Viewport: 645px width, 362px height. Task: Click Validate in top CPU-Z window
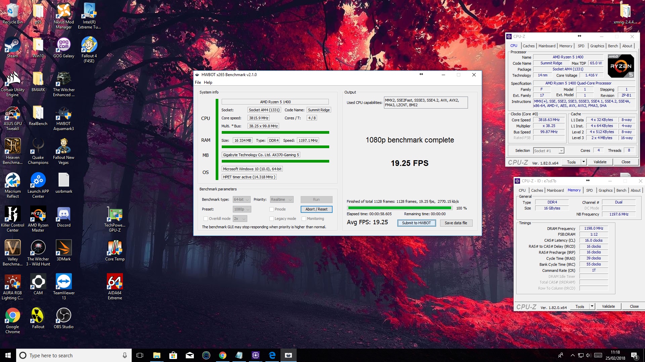coord(600,162)
